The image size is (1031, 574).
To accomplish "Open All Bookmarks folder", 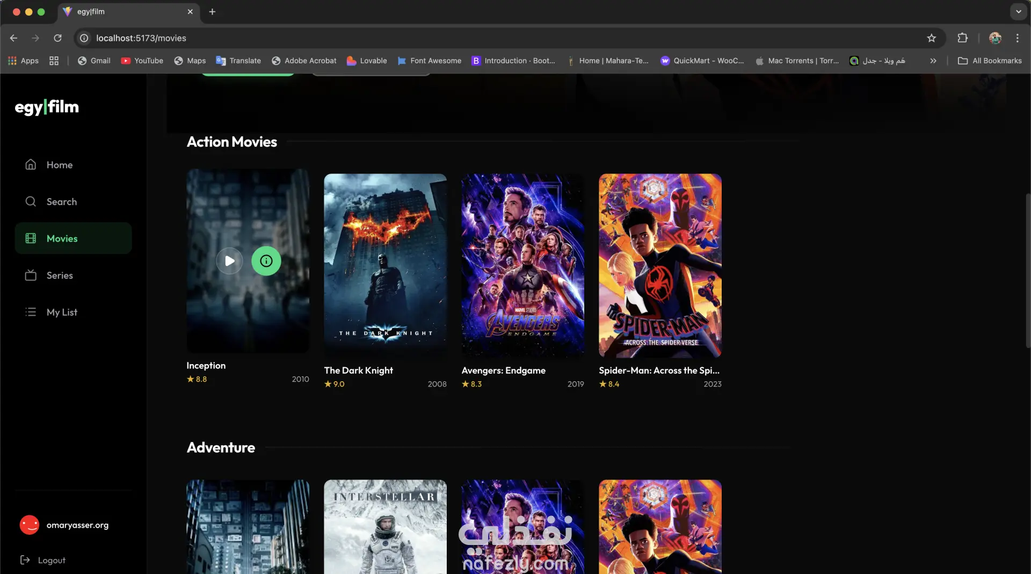I will (x=990, y=61).
